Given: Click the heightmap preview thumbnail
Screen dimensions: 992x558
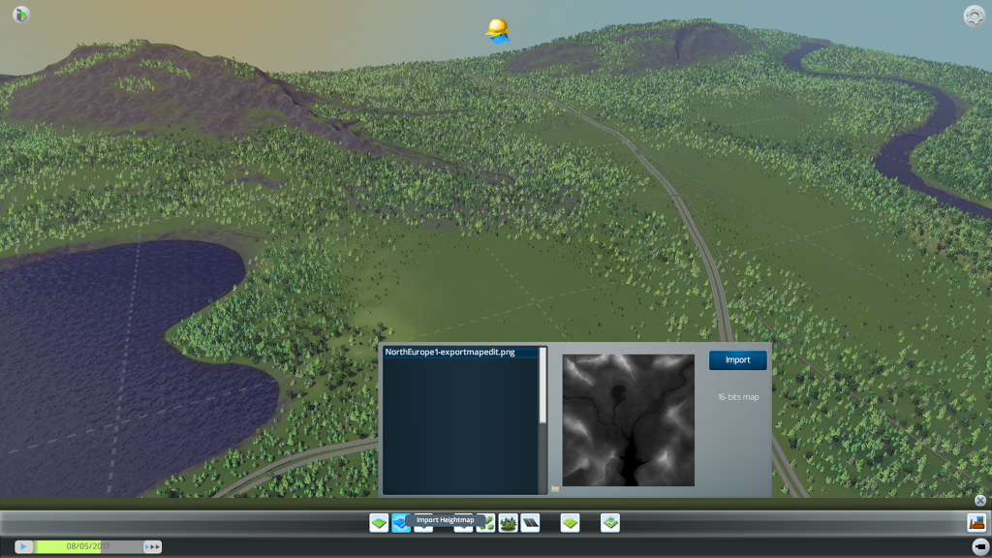Looking at the screenshot, I should (x=628, y=420).
